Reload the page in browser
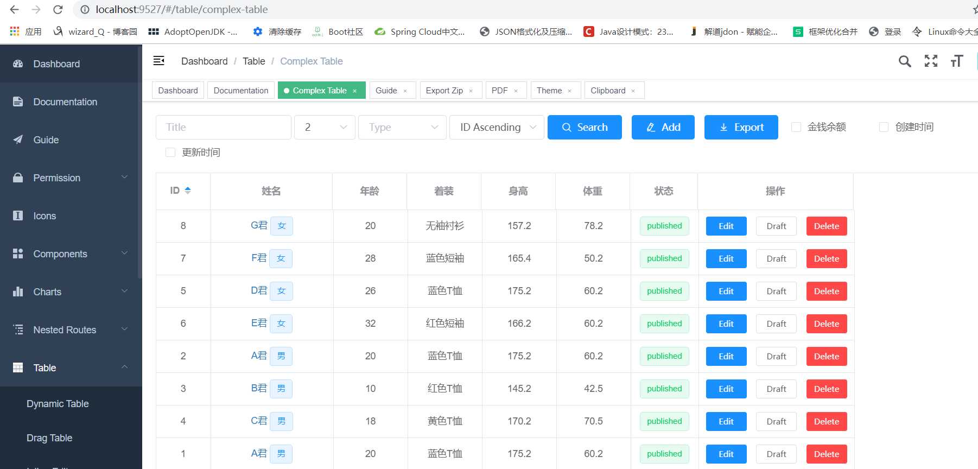978x469 pixels. 58,10
